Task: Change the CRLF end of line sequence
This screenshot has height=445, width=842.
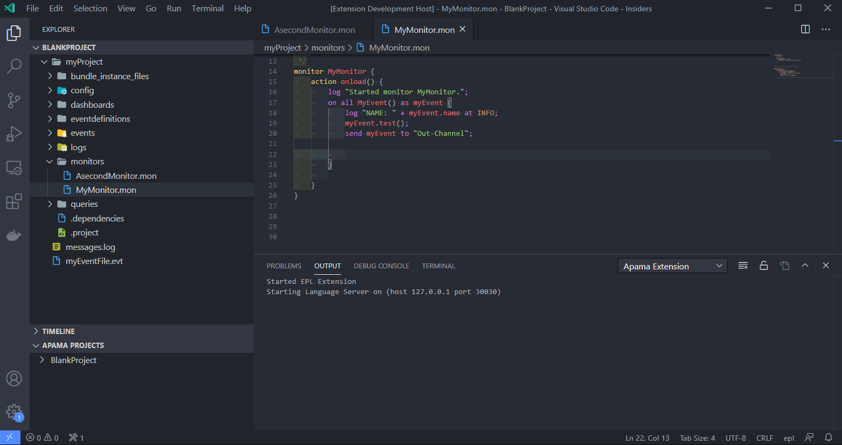Action: tap(764, 437)
